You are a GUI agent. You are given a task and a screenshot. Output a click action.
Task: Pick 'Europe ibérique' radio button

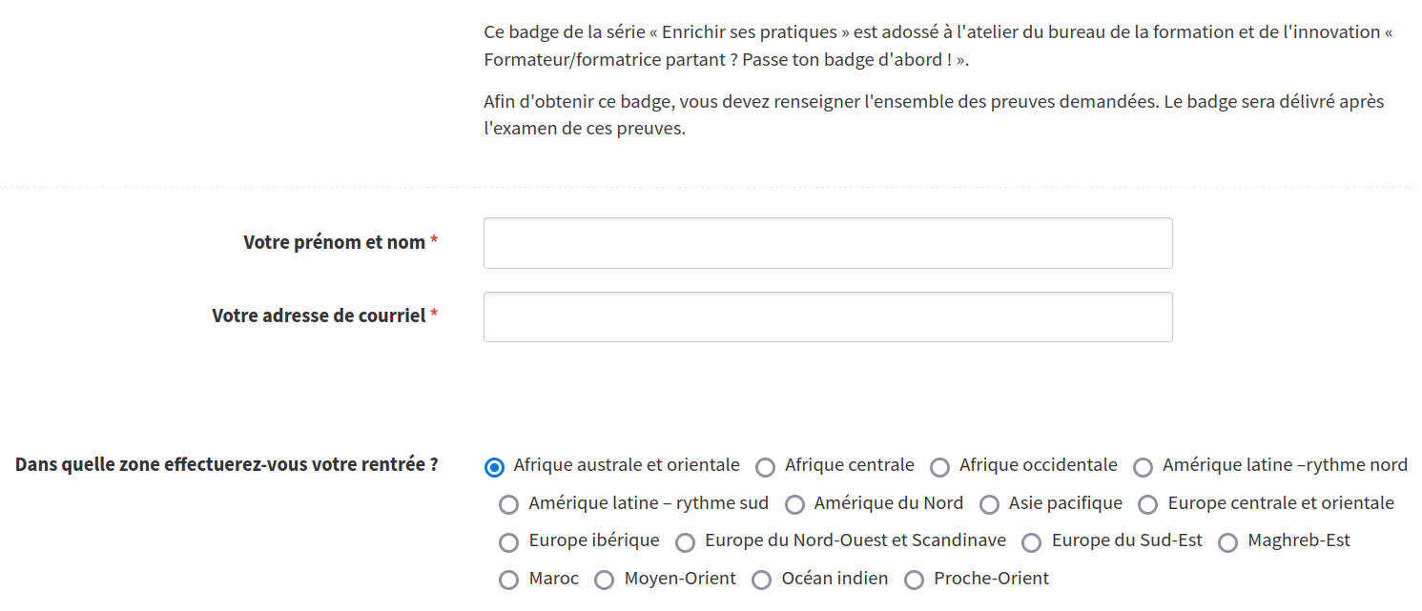509,542
